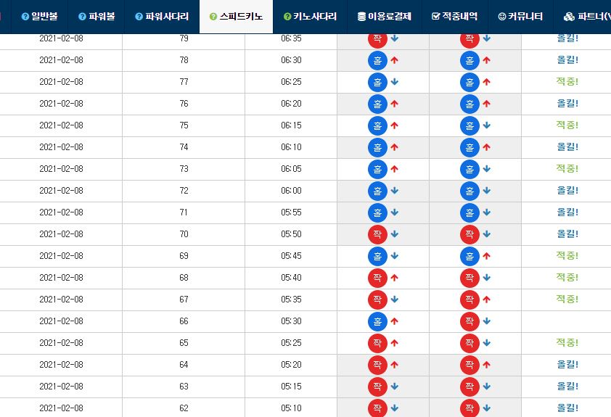Click the question icon beside 일반볼
The width and height of the screenshot is (611, 417).
pyautogui.click(x=25, y=17)
